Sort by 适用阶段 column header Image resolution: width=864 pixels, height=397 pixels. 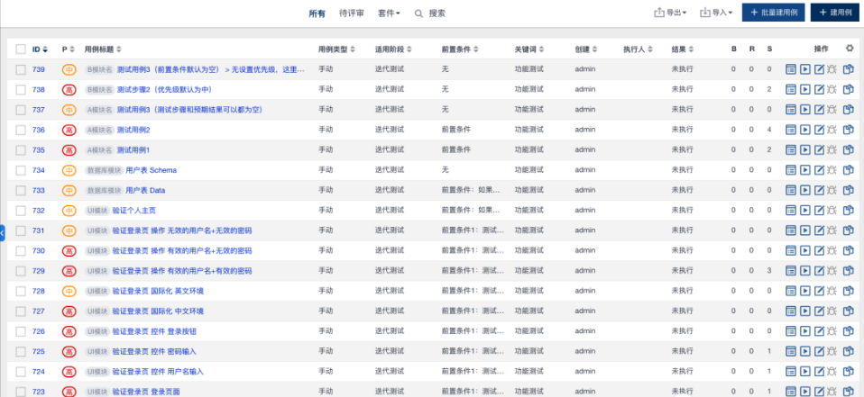[x=393, y=49]
